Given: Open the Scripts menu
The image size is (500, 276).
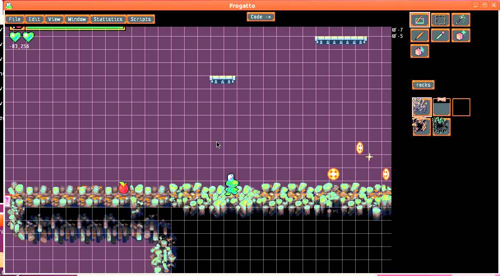Looking at the screenshot, I should [141, 19].
